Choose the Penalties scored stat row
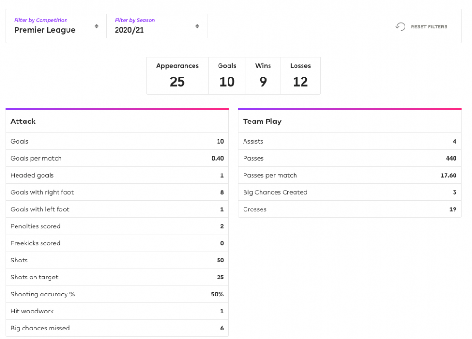 coord(117,226)
